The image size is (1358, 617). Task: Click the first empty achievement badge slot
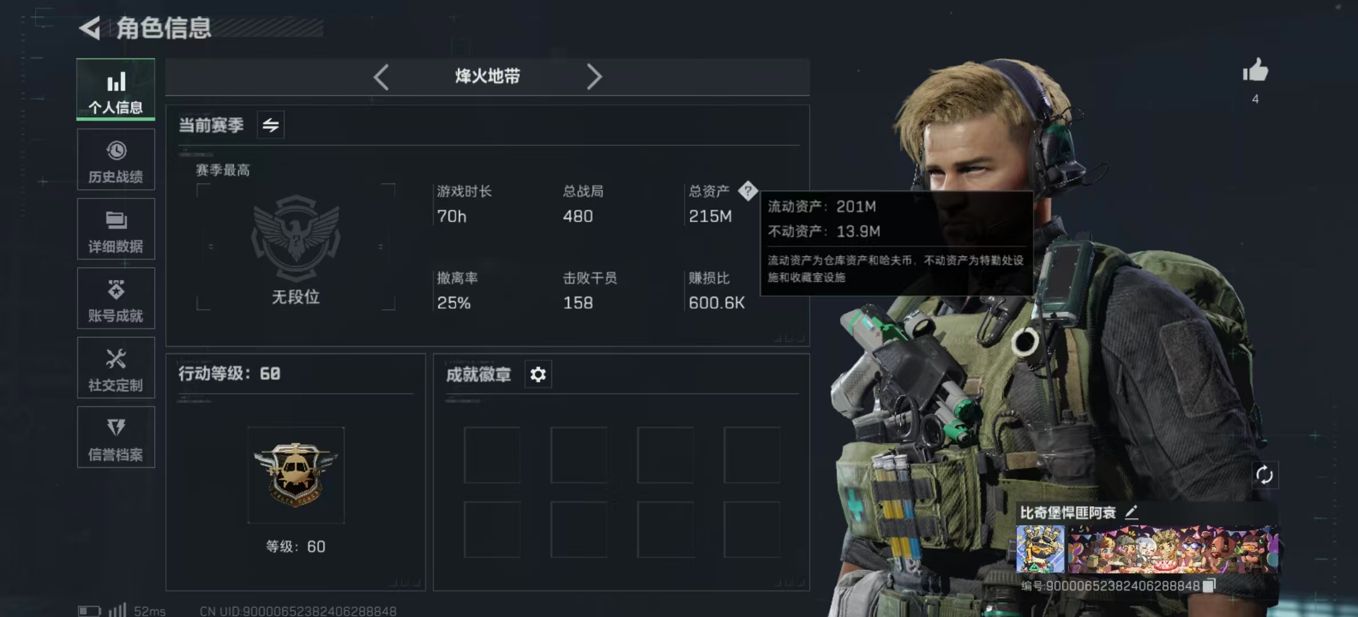[492, 455]
